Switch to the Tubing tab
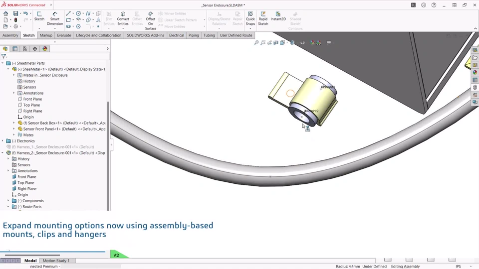The width and height of the screenshot is (479, 269). point(209,35)
